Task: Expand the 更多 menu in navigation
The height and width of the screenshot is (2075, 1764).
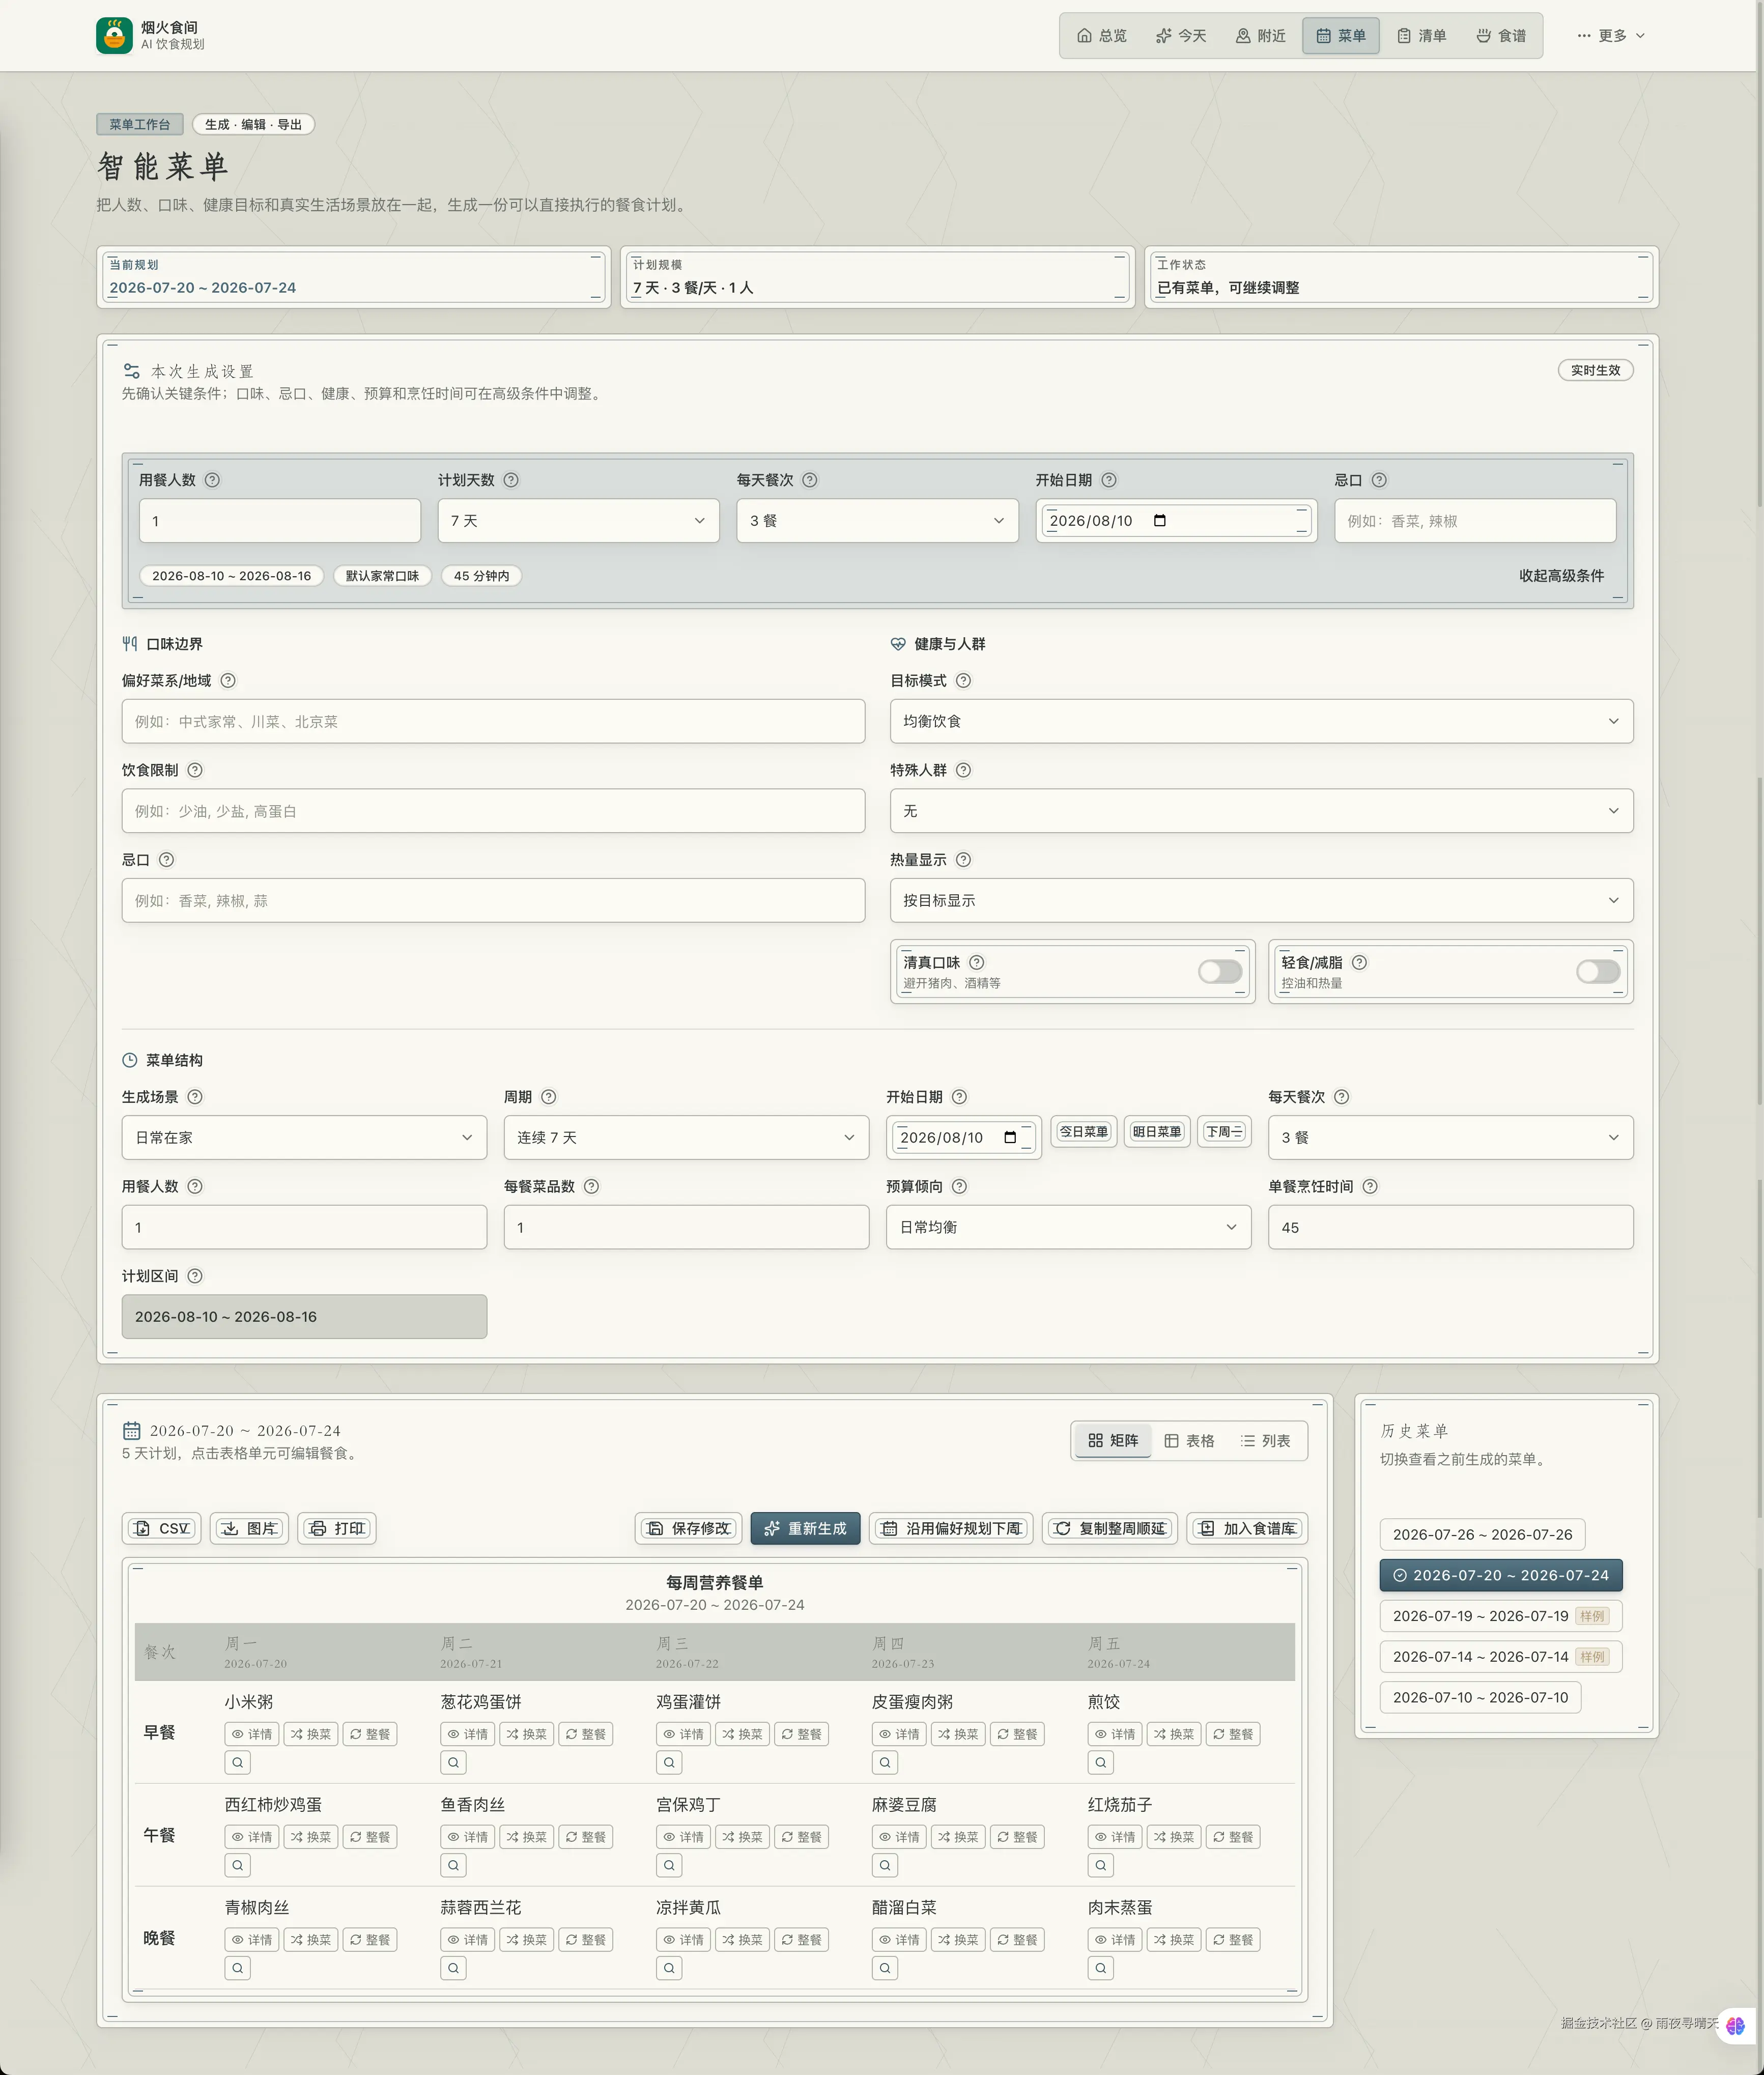Action: [x=1611, y=36]
